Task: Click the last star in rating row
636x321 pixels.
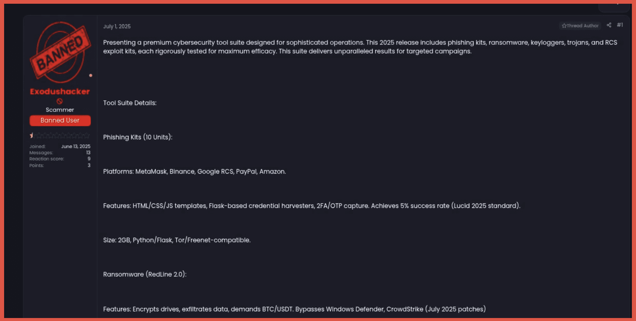Action: 87,135
